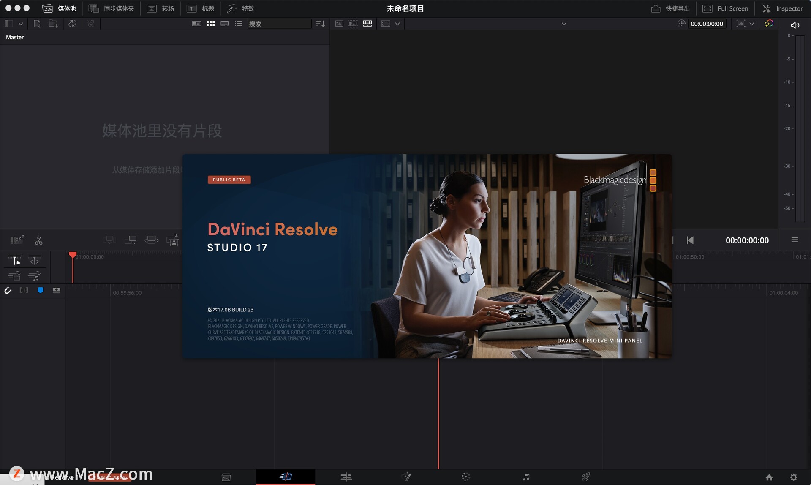This screenshot has height=485, width=811.
Task: Click the blue marker icon
Action: 41,290
